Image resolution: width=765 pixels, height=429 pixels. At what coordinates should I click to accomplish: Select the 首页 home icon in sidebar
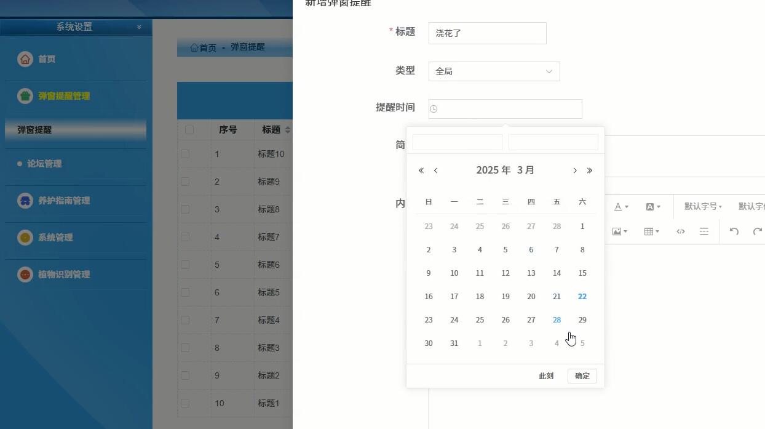click(25, 58)
